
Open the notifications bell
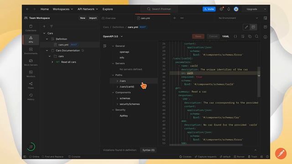(x=229, y=9)
